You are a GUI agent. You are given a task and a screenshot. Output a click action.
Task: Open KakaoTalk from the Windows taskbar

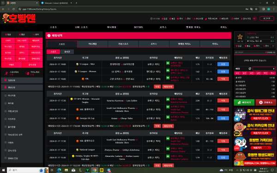102,170
